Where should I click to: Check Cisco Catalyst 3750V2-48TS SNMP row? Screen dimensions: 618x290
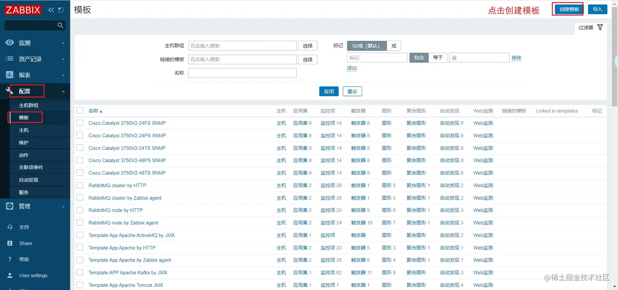click(80, 173)
